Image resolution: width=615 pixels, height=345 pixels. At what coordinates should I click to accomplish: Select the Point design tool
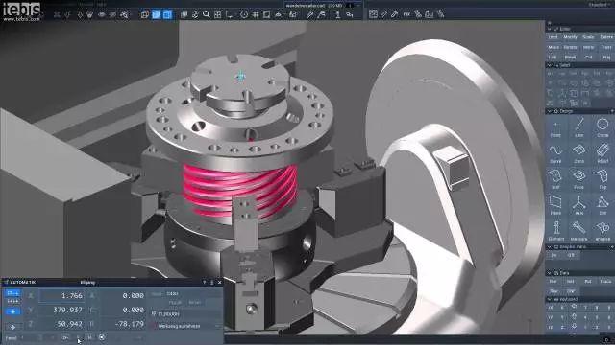click(x=555, y=128)
